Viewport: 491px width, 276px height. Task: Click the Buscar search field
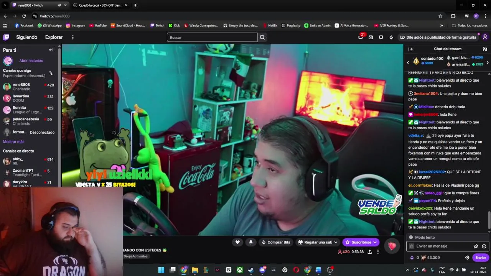212,37
